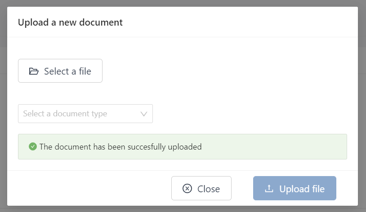This screenshot has width=366, height=212.
Task: Open the document type dropdown
Action: 85,114
